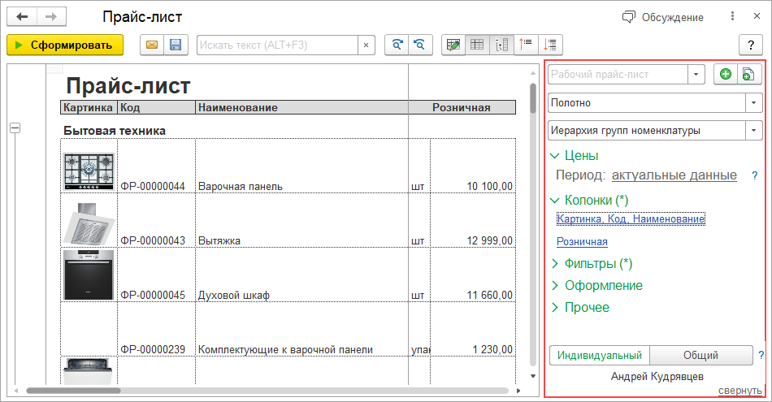Screen dimensions: 772x402
Task: Focus the Искать текст search field
Action: point(277,45)
